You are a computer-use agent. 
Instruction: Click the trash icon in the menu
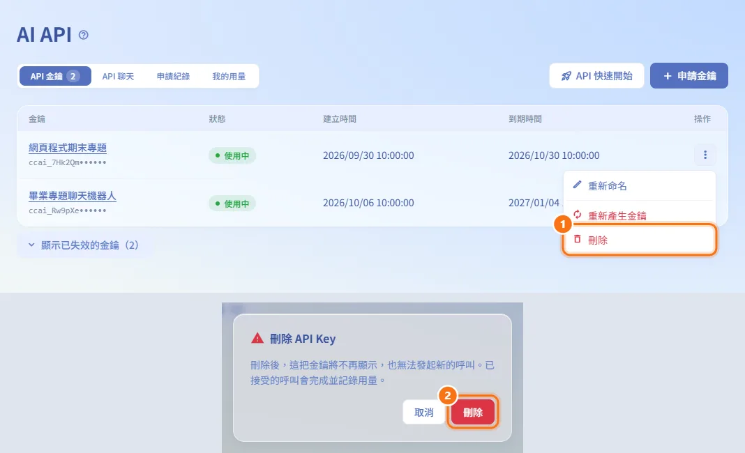578,239
